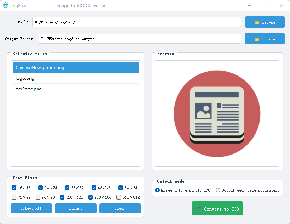The image size is (290, 224).
Task: Uncheck the 16×16 icon size
Action: (x=14, y=188)
